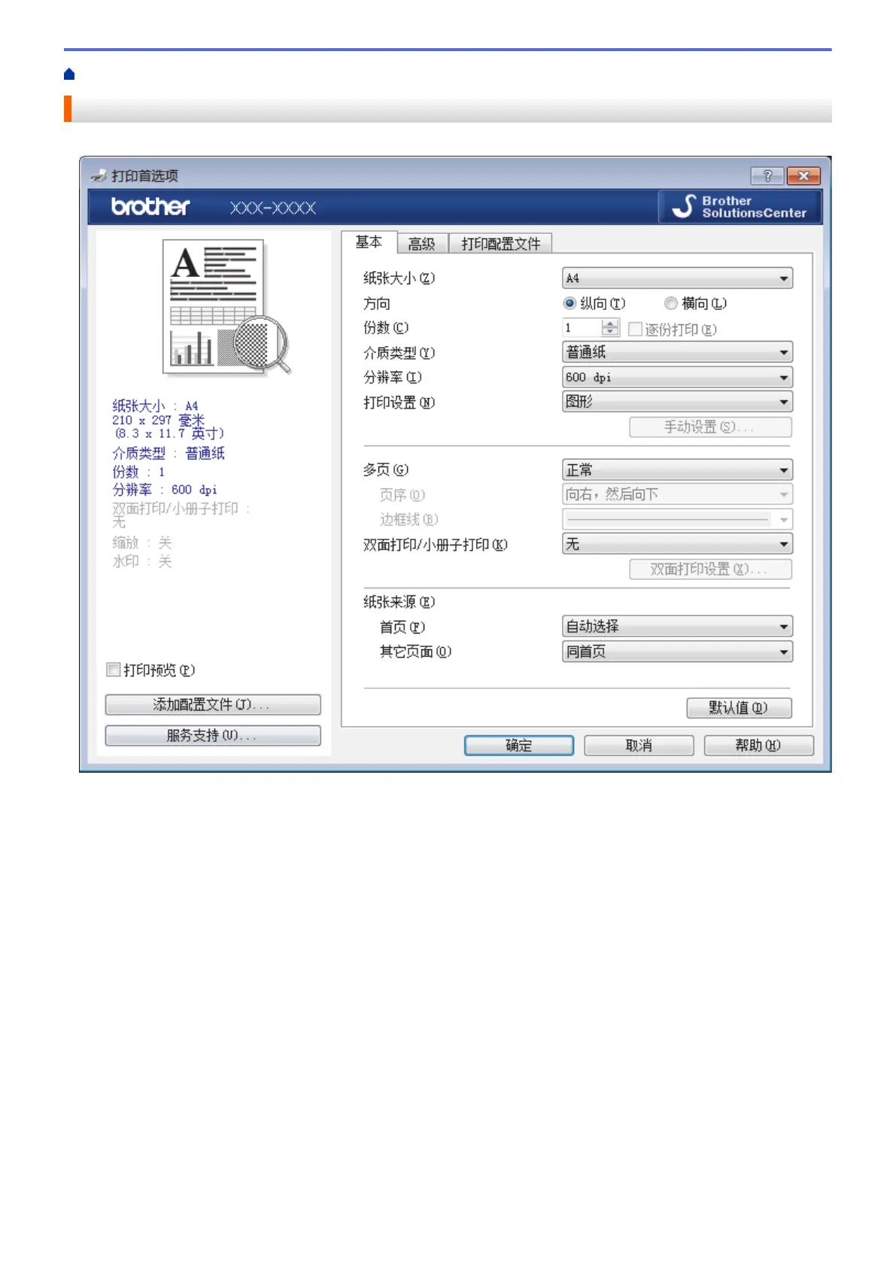Click the 确定 button
Screen dimensions: 896x1267
(518, 745)
